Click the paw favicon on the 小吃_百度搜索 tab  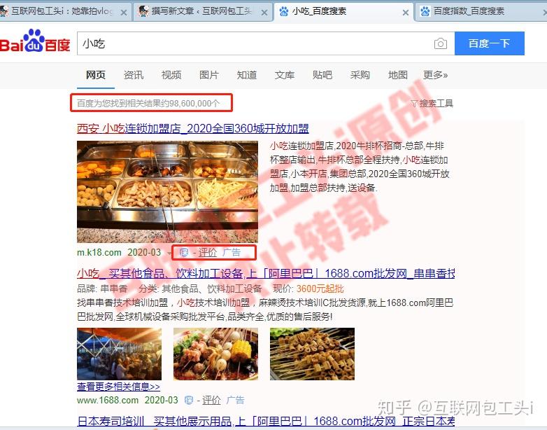[283, 11]
